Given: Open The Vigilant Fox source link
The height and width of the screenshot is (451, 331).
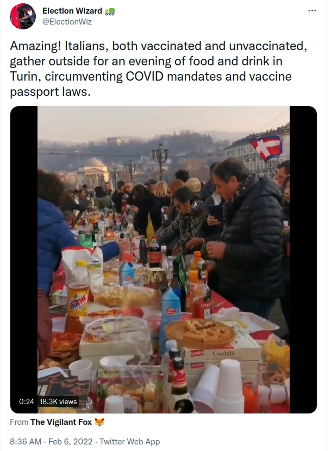Looking at the screenshot, I should (x=61, y=422).
